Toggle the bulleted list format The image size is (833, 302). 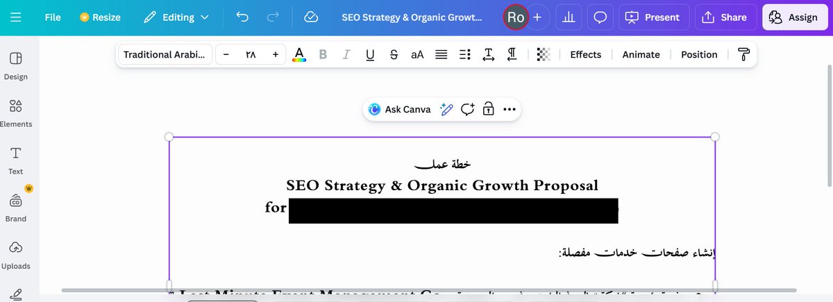point(464,54)
